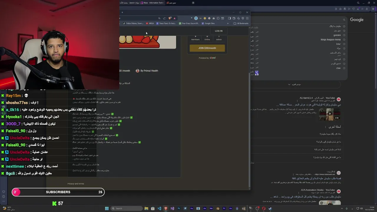The width and height of the screenshot is (377, 212).
Task: Open the Brave wallet icon
Action: [234, 18]
